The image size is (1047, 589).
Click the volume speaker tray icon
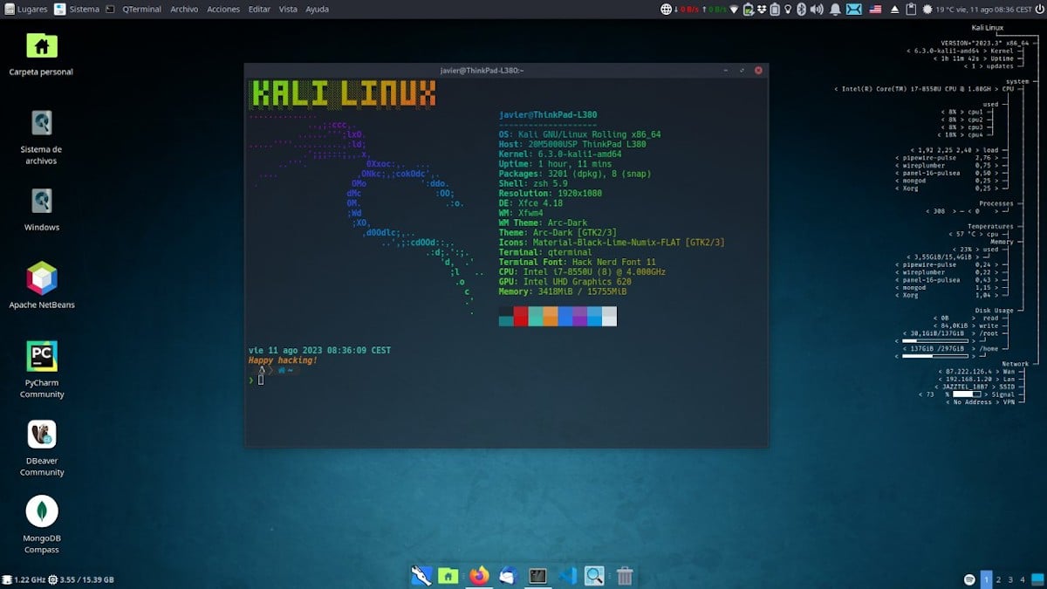(817, 10)
